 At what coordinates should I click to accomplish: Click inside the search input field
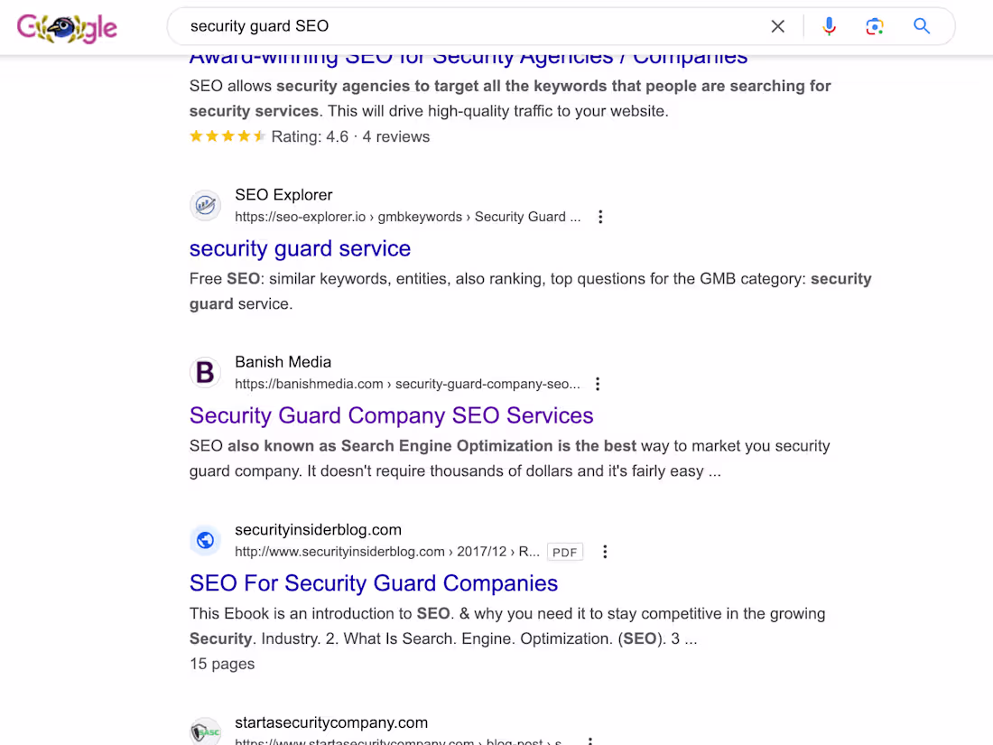tap(451, 26)
